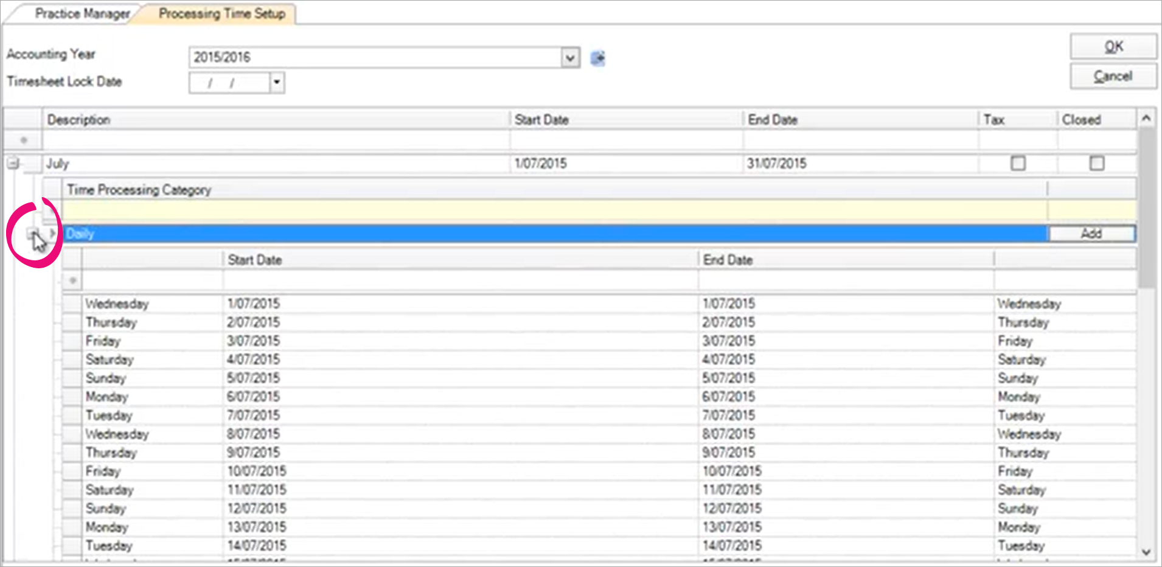Viewport: 1162px width, 567px height.
Task: Select the Processing Time Setup tab
Action: (221, 13)
